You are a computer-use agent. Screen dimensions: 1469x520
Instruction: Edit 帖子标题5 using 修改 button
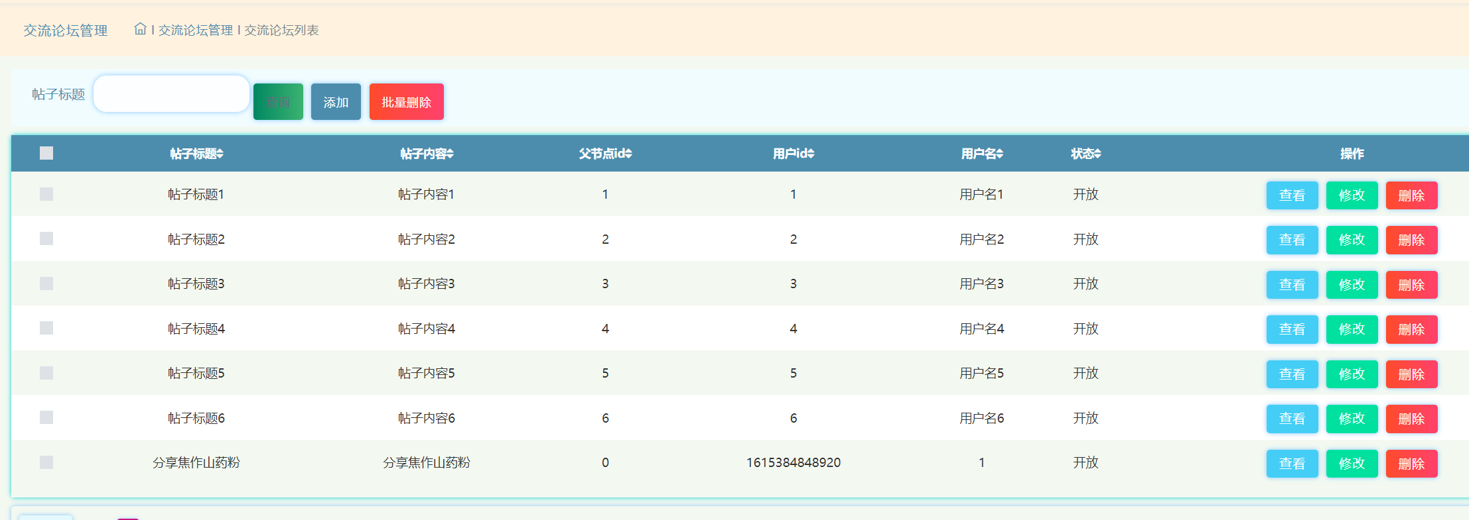(1352, 374)
